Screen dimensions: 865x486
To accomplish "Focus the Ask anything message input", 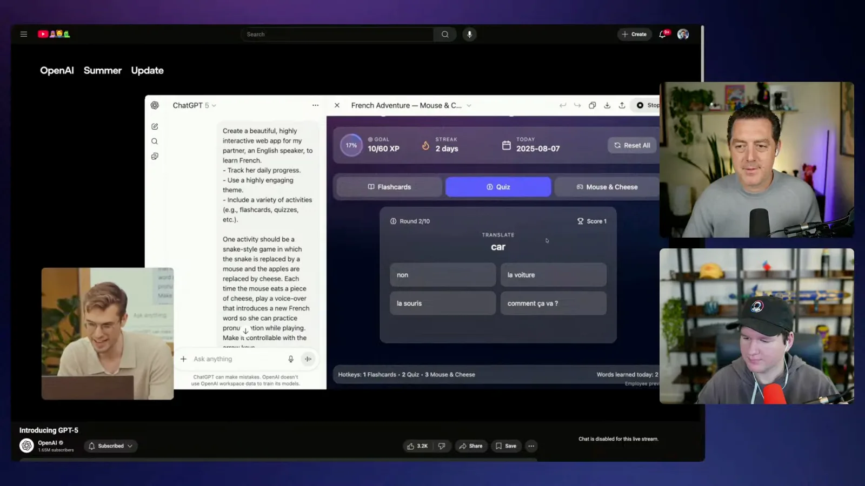I will point(238,359).
